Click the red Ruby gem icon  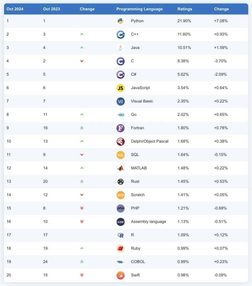pos(120,248)
